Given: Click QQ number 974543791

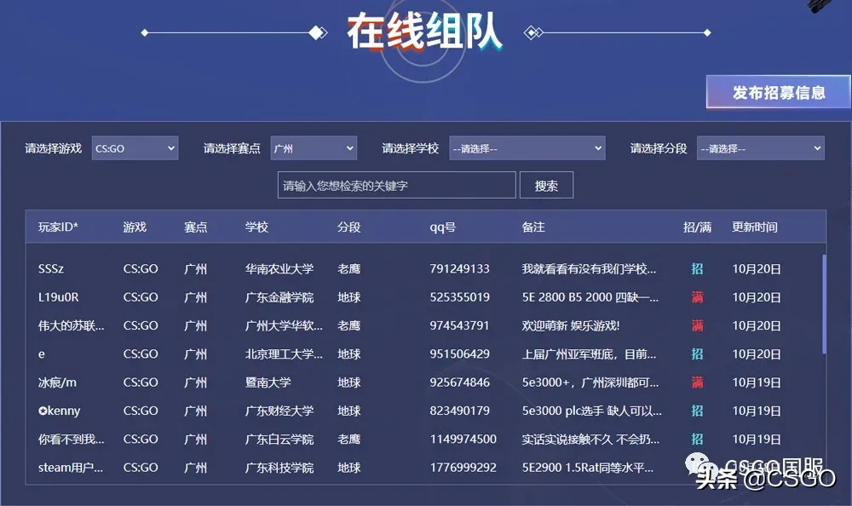Looking at the screenshot, I should [x=460, y=325].
